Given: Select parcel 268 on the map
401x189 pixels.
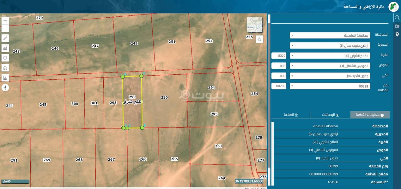Looking at the screenshot, I should click(x=79, y=160).
